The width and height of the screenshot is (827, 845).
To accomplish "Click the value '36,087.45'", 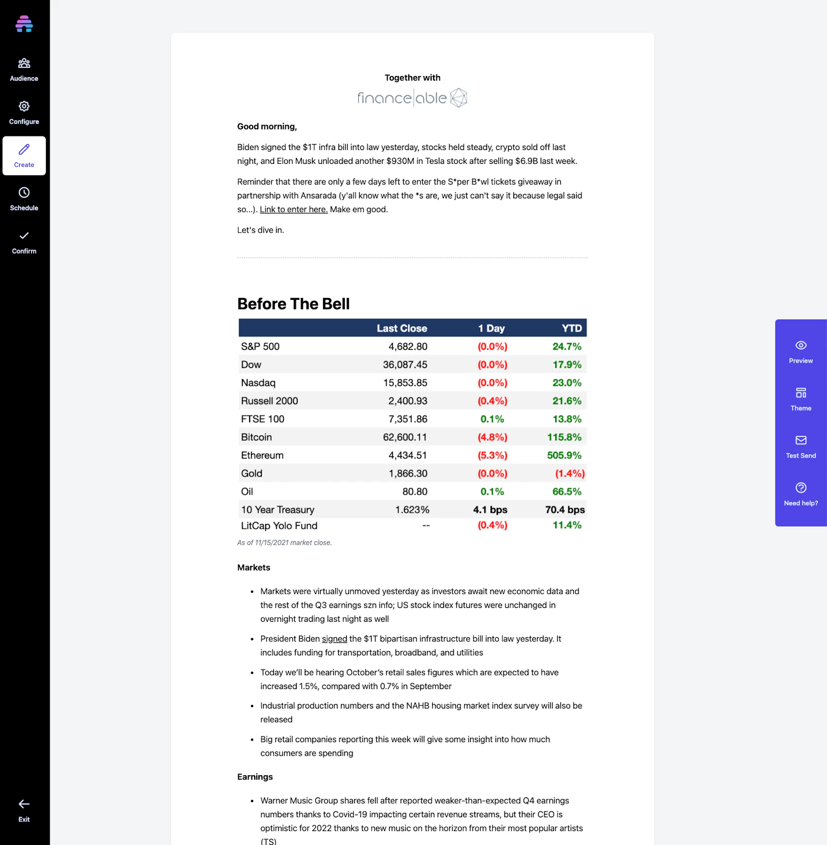I will [405, 364].
